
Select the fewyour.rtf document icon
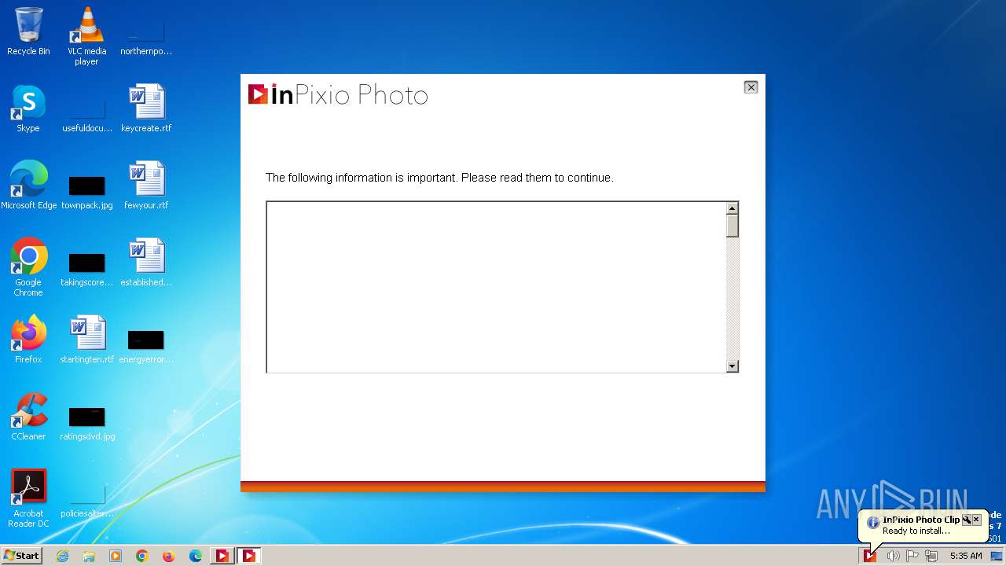pos(146,186)
